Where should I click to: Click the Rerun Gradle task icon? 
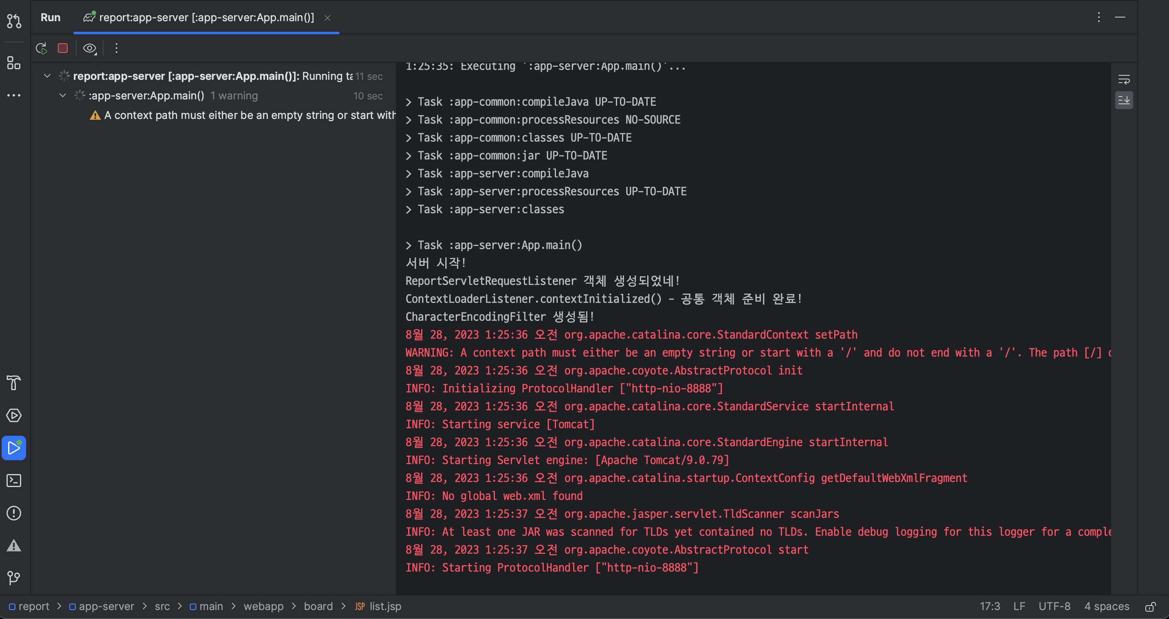41,48
